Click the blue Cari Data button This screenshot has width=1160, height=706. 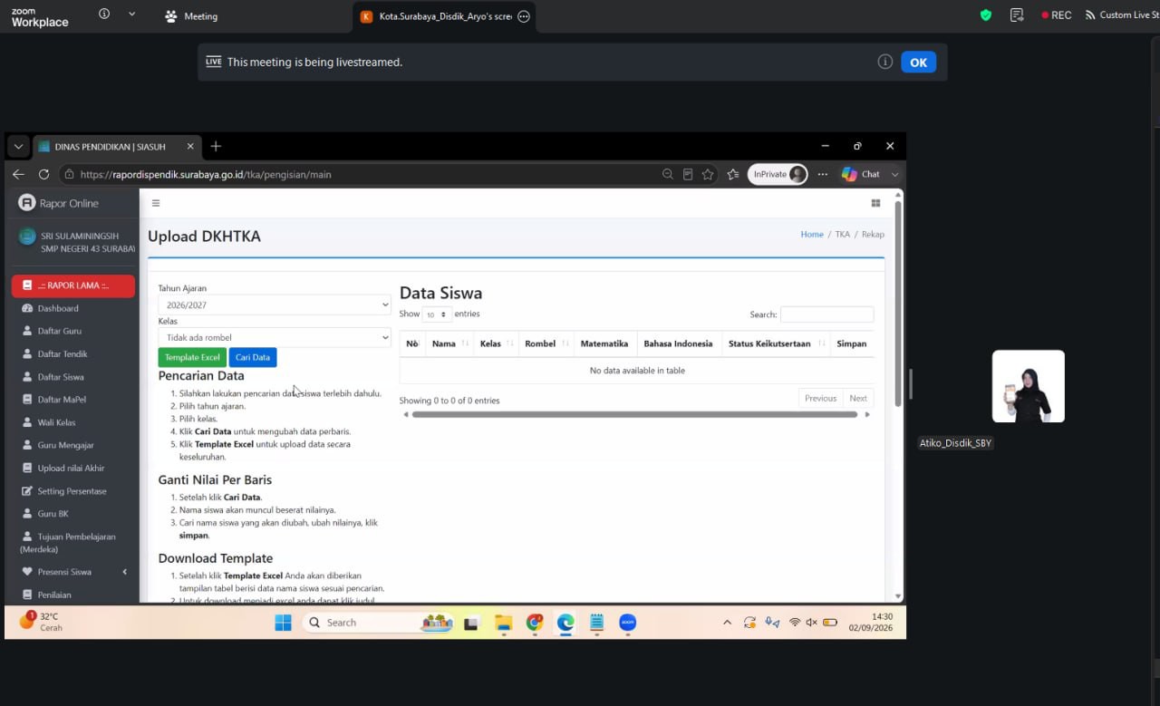coord(253,357)
